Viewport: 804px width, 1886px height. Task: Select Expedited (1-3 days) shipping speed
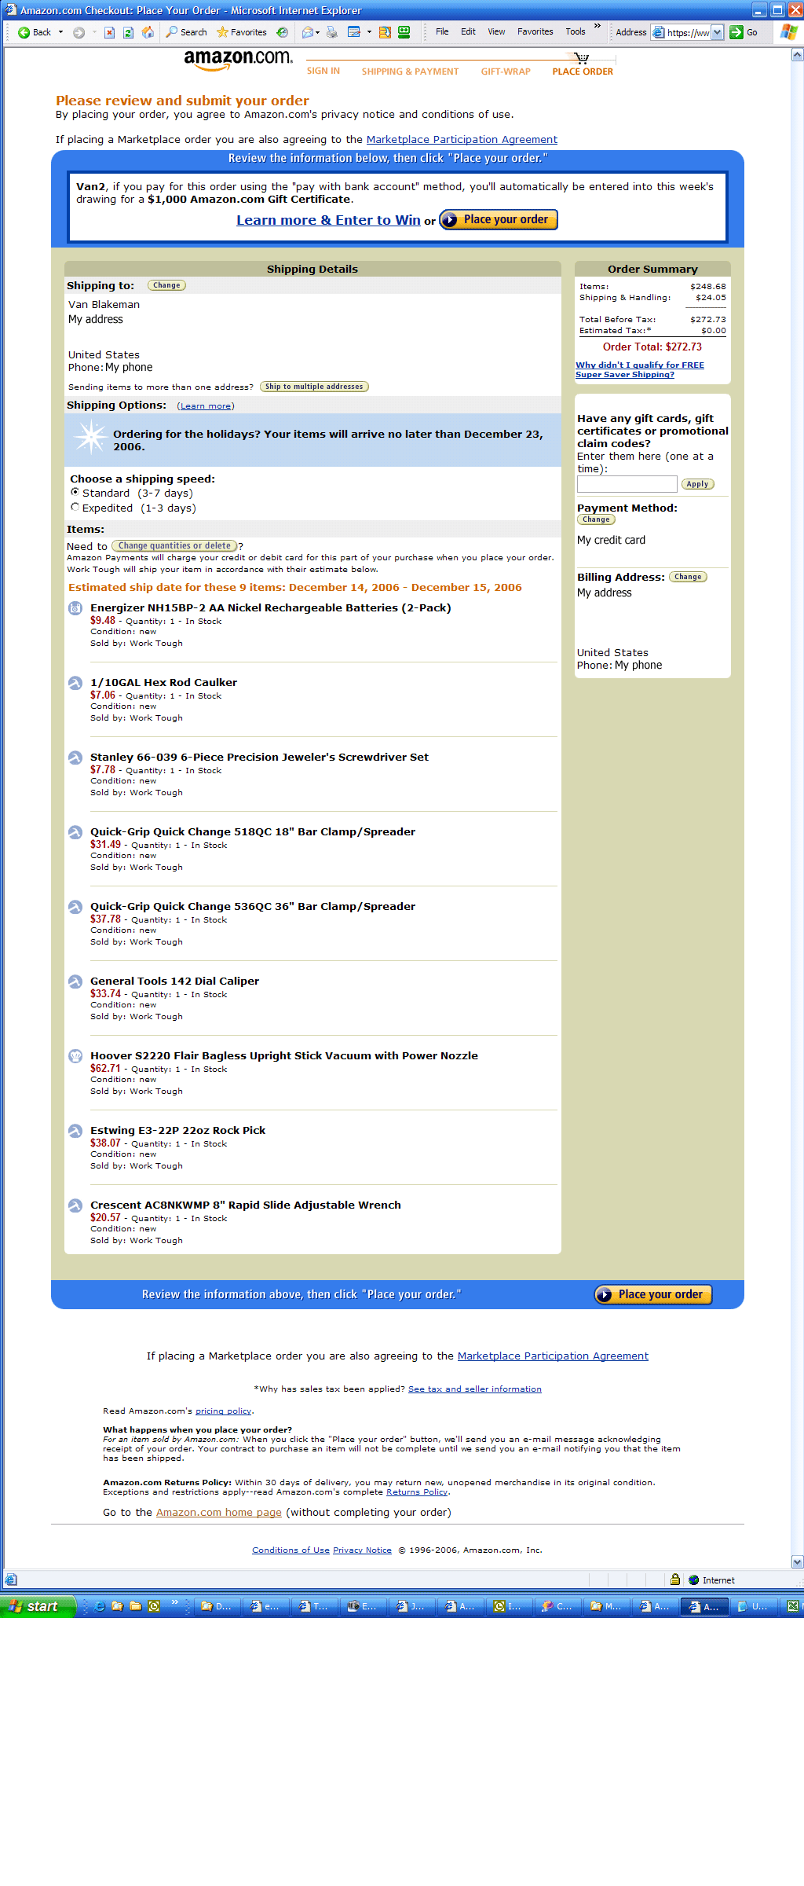[x=75, y=507]
